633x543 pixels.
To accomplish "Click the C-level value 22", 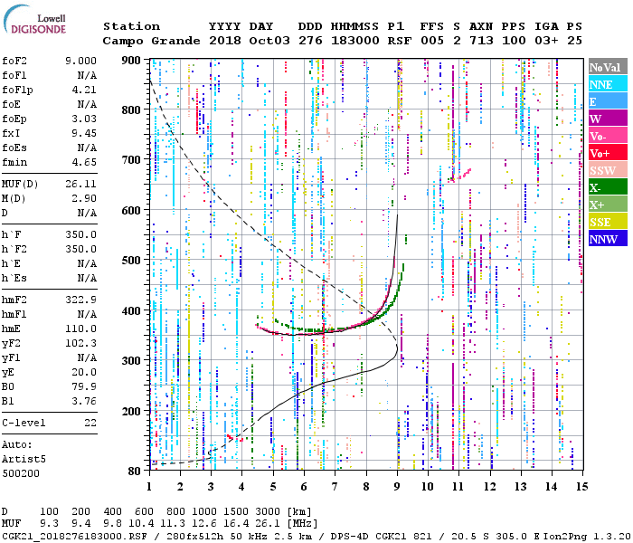I will tap(90, 423).
